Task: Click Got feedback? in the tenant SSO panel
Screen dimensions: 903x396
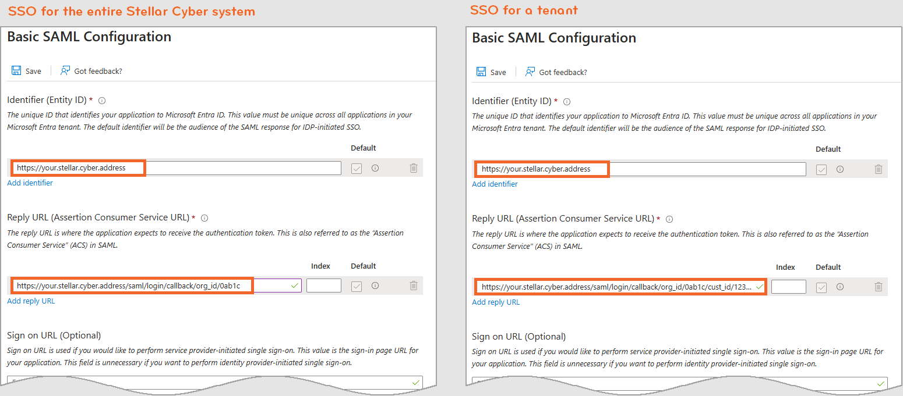Action: [x=563, y=72]
